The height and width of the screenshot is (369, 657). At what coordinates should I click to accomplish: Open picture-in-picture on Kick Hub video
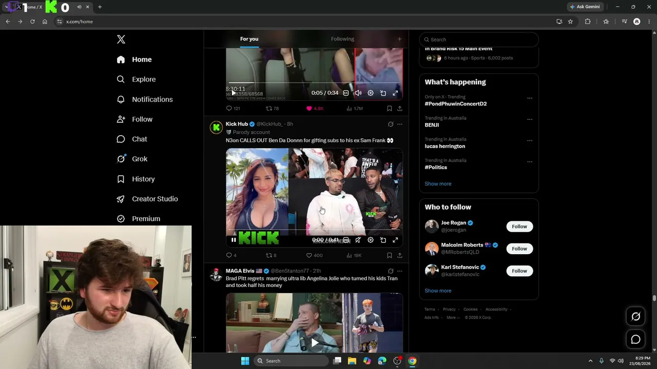click(383, 240)
